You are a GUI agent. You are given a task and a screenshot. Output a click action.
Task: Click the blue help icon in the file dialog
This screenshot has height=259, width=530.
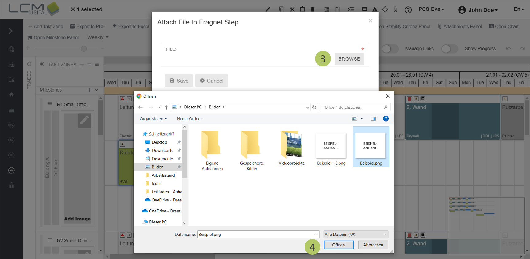pyautogui.click(x=386, y=119)
